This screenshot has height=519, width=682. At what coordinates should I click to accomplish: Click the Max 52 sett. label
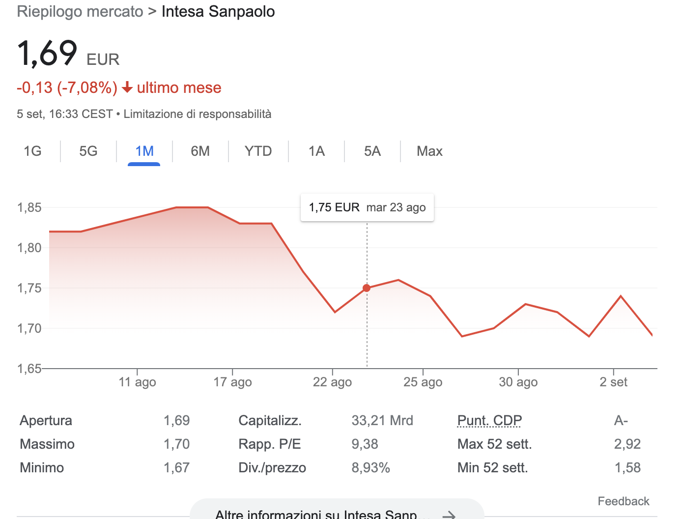tap(495, 444)
